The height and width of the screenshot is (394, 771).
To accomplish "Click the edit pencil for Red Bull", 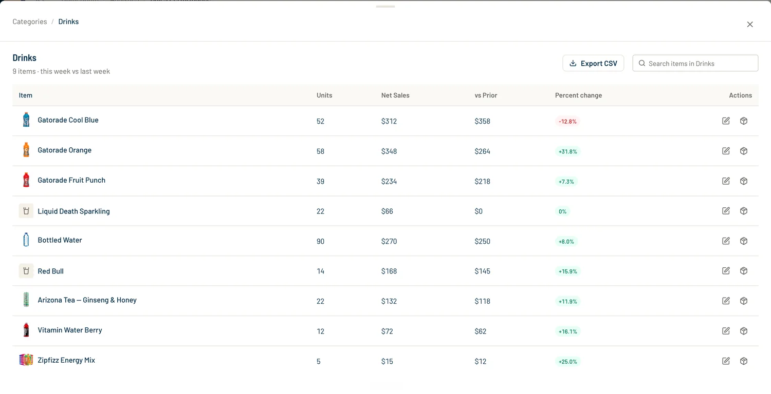I will click(x=726, y=271).
